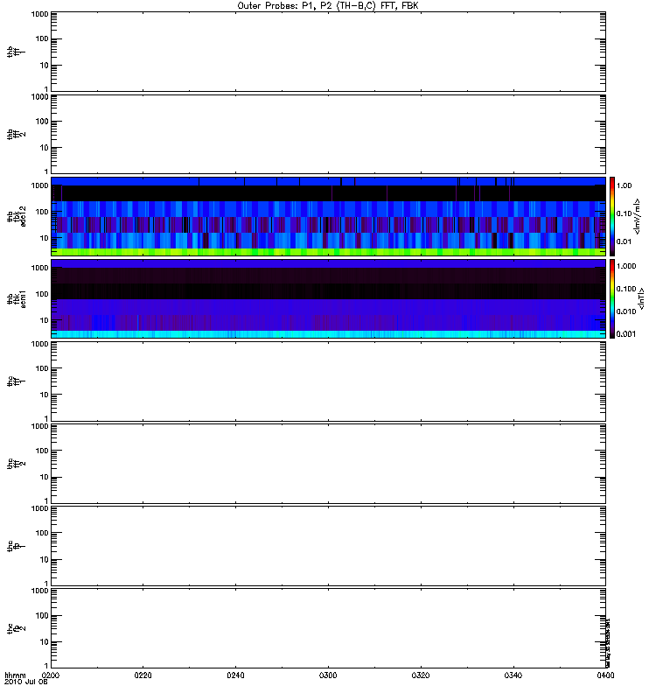Click the 'thb fbk scm1' axis label

16,298
